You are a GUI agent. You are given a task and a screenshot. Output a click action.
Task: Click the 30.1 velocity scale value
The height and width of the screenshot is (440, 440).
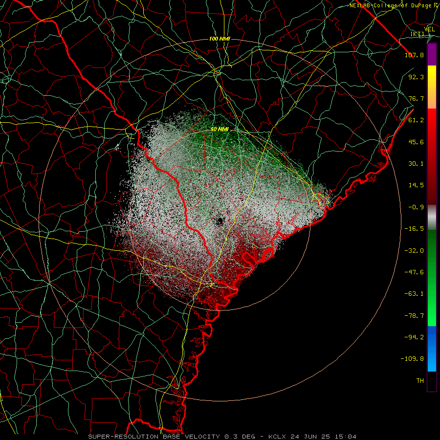[416, 164]
